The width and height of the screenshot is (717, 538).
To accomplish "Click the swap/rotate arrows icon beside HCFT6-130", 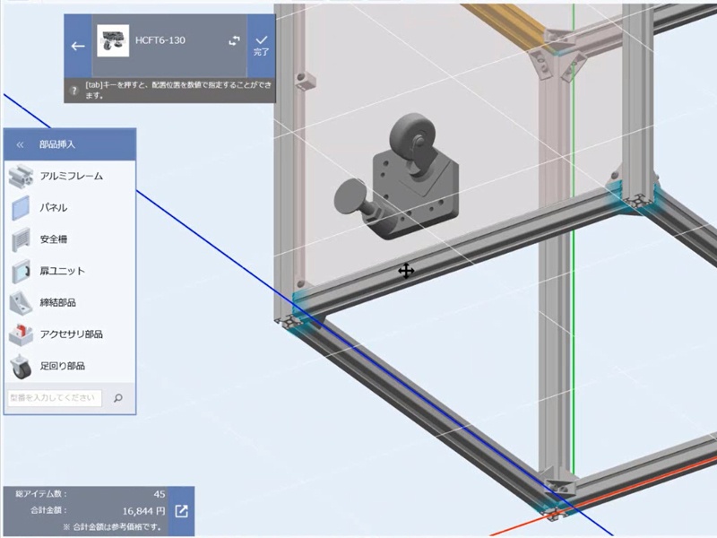I will point(235,41).
